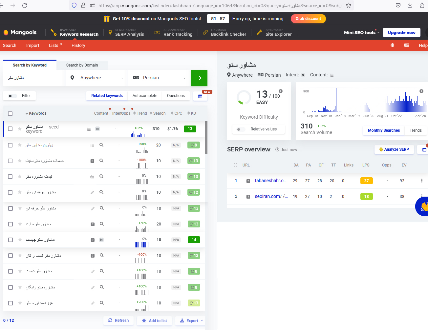Screen dimensions: 428x330
Task: Open the row menu for tabaneshahr result
Action: [422, 181]
